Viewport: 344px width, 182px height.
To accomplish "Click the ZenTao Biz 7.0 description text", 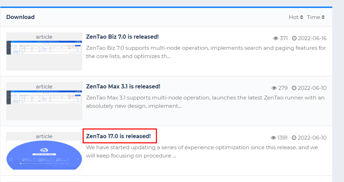I will click(206, 52).
